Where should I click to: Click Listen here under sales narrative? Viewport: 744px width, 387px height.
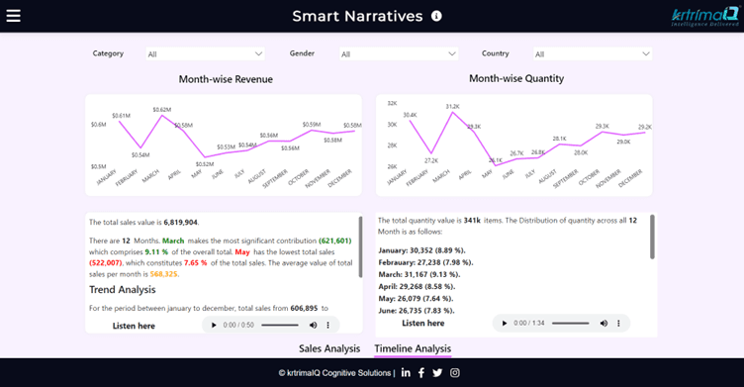[134, 326]
